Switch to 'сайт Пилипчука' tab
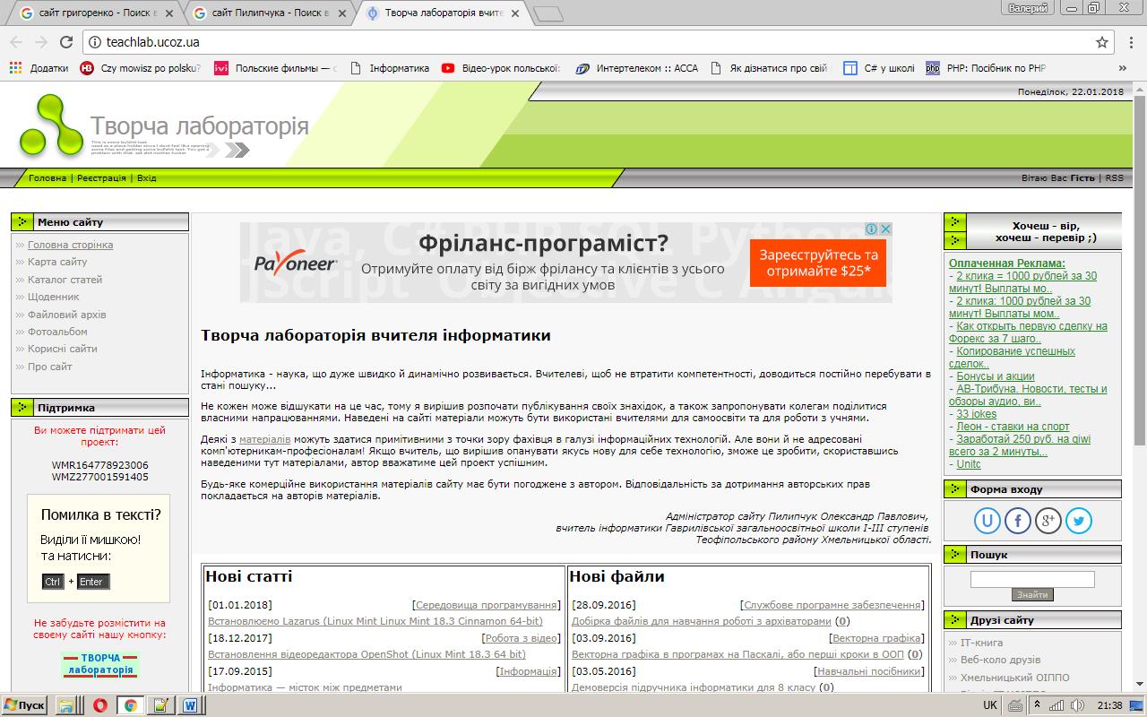This screenshot has width=1147, height=717. pos(268,13)
